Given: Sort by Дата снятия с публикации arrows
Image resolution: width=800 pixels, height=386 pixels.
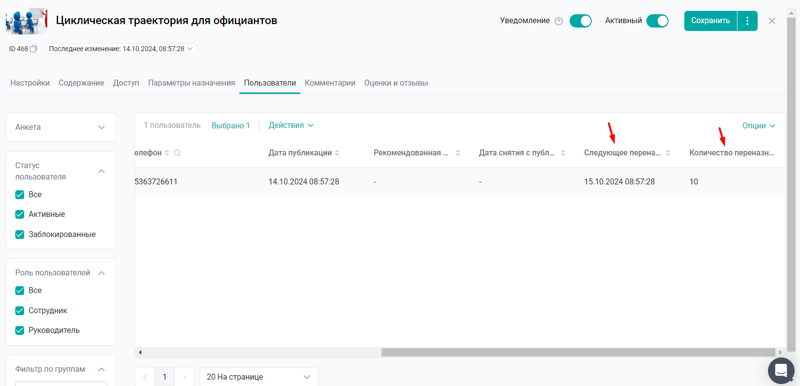Looking at the screenshot, I should click(x=563, y=153).
